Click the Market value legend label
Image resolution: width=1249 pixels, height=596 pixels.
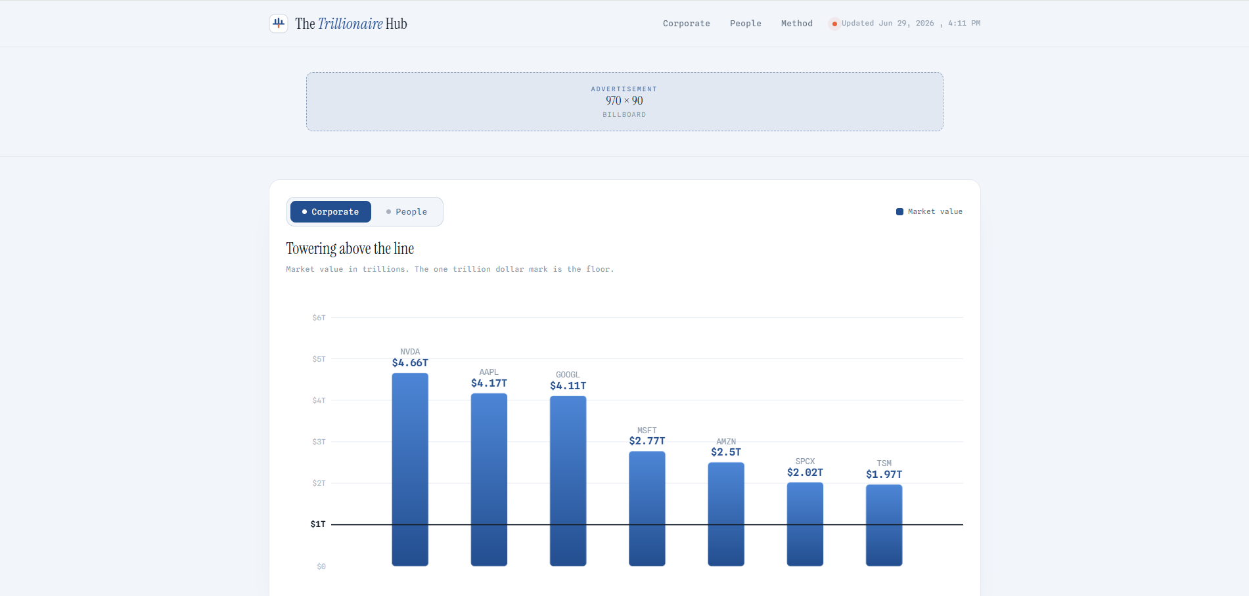(935, 212)
